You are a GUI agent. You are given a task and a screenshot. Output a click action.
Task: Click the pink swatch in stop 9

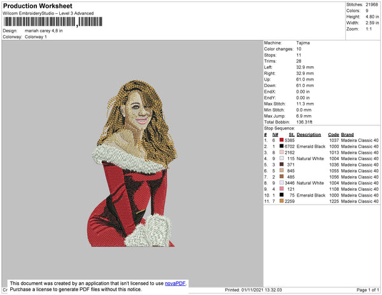(x=281, y=188)
